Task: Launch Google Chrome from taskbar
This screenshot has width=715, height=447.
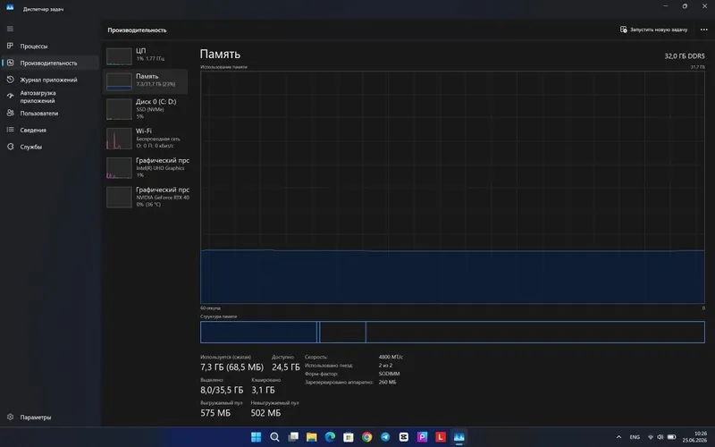Action: tap(366, 437)
